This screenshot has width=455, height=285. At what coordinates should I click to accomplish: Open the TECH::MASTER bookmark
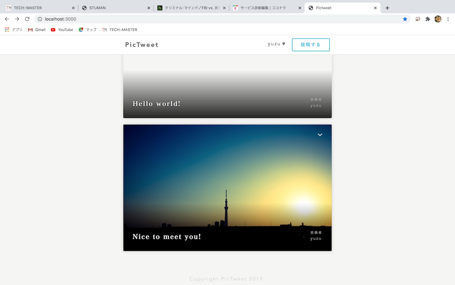click(119, 30)
